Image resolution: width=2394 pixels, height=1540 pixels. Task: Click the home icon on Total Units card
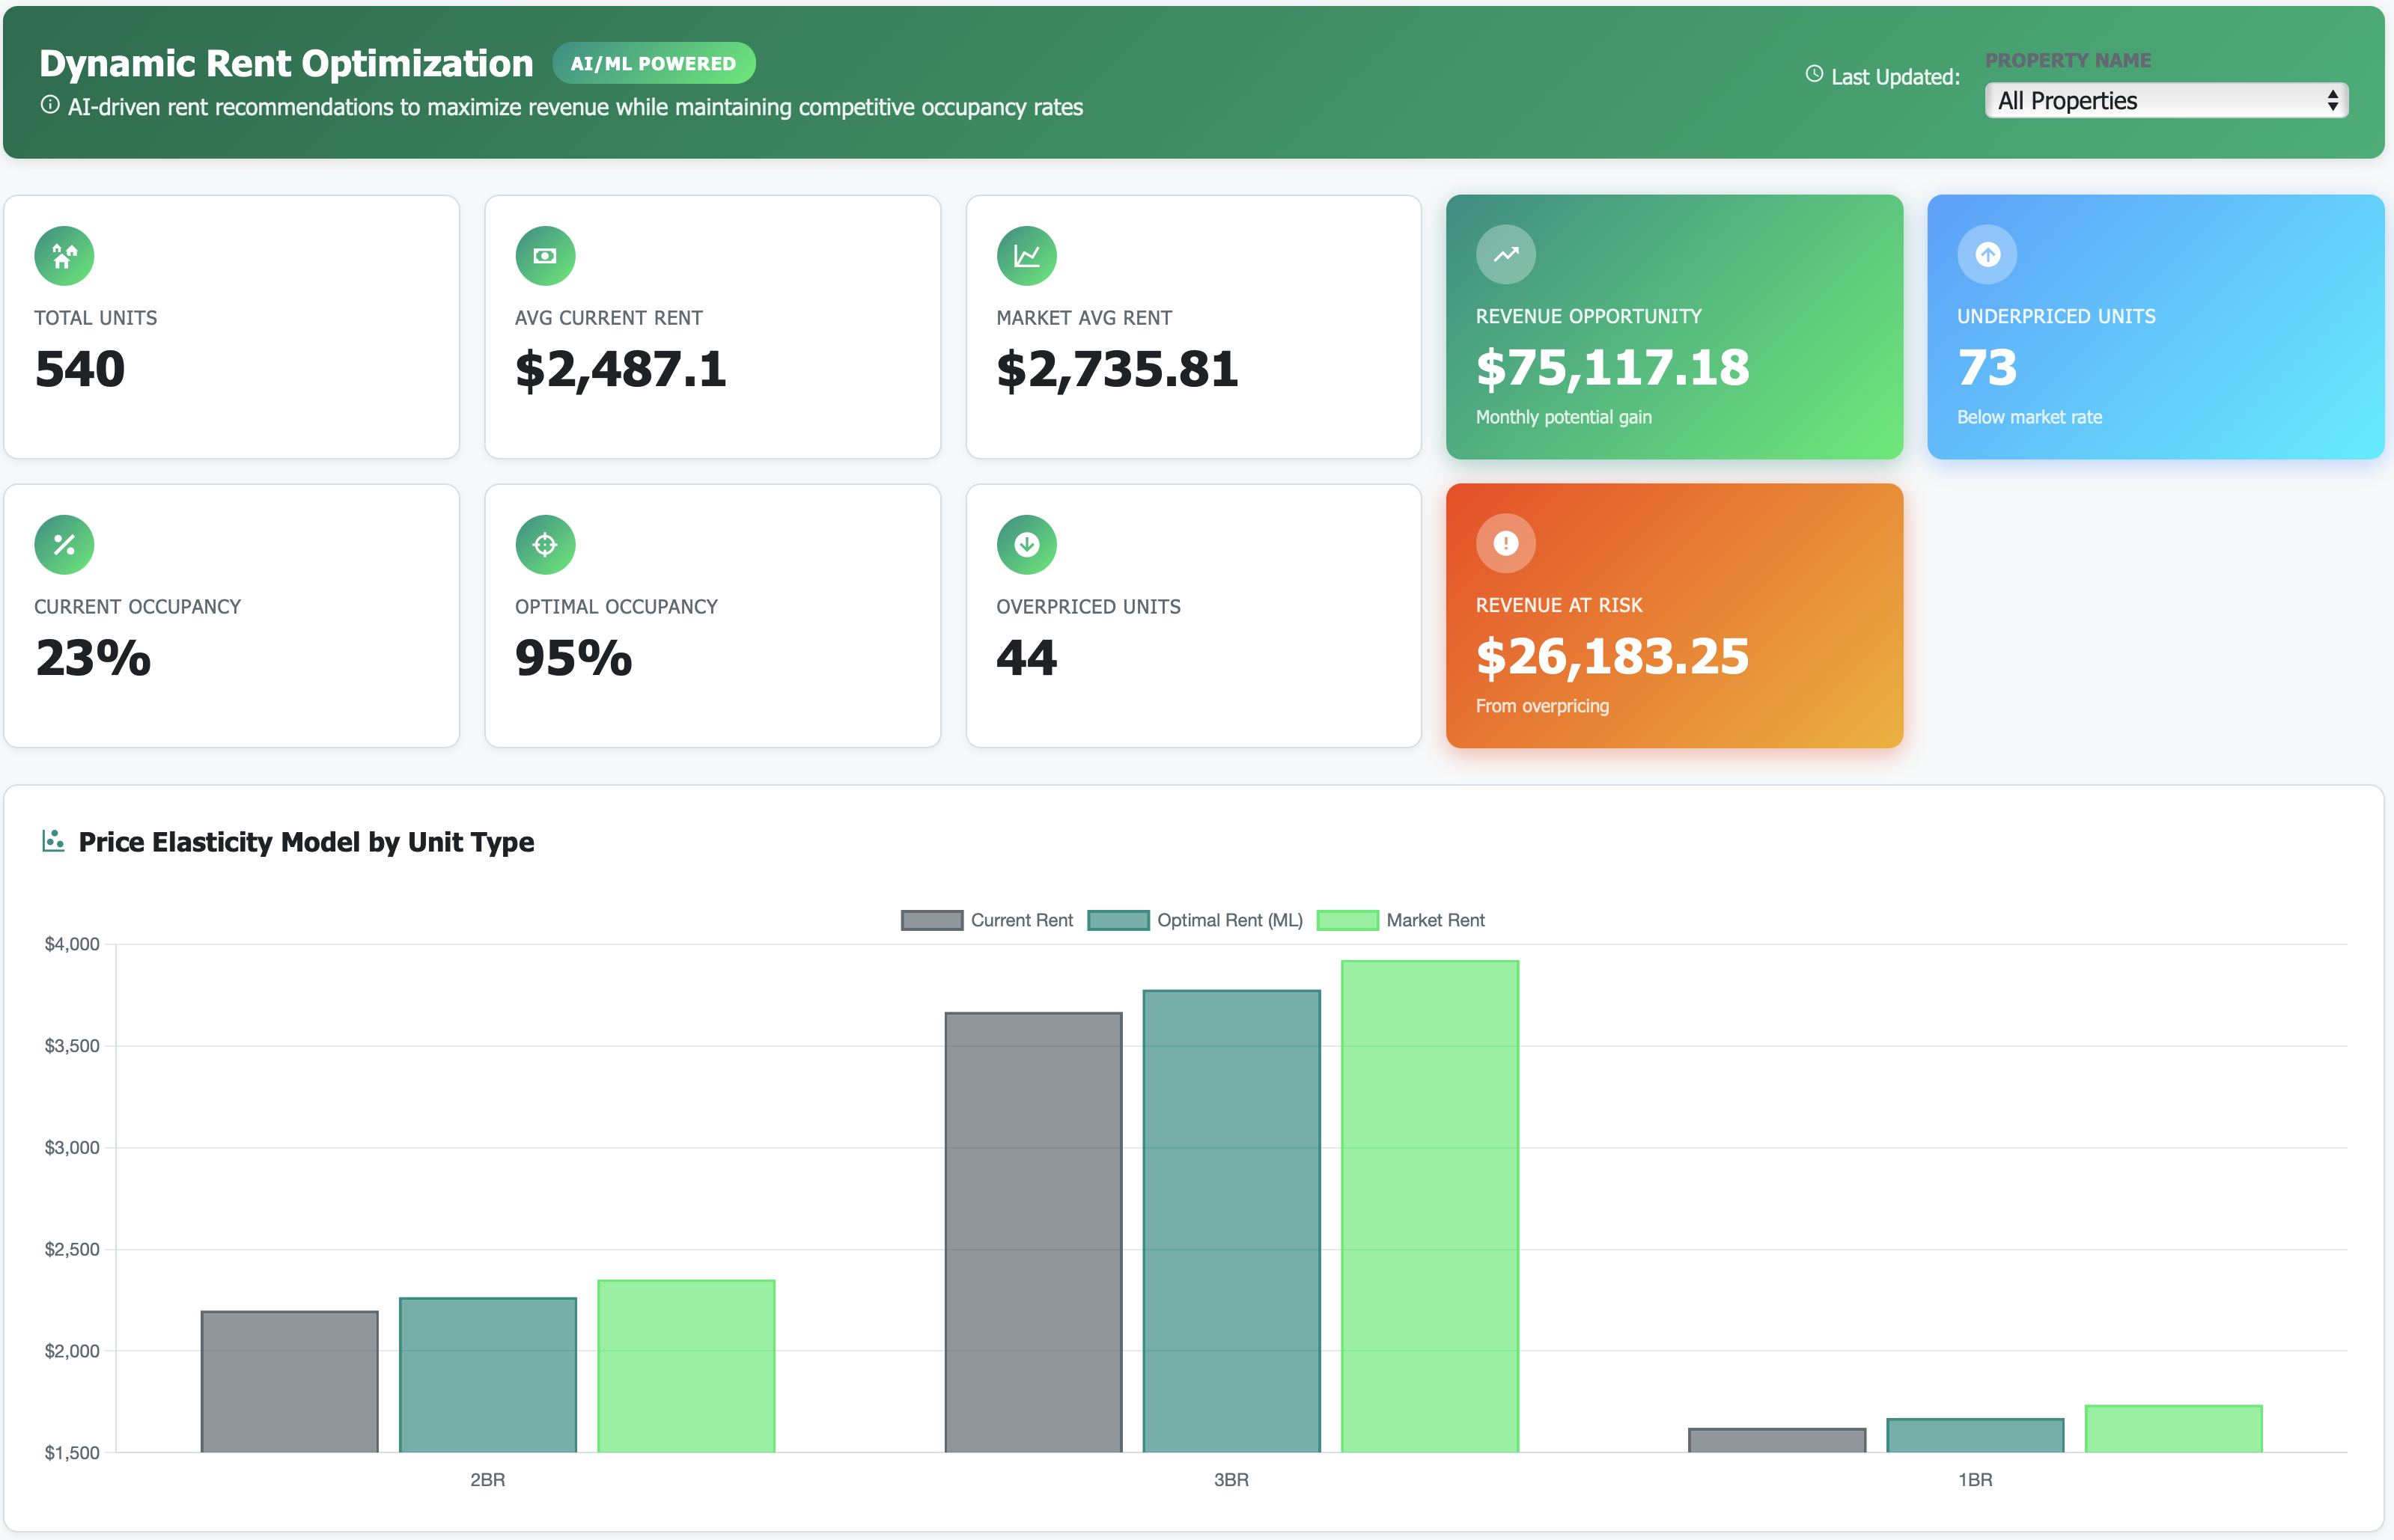(64, 255)
